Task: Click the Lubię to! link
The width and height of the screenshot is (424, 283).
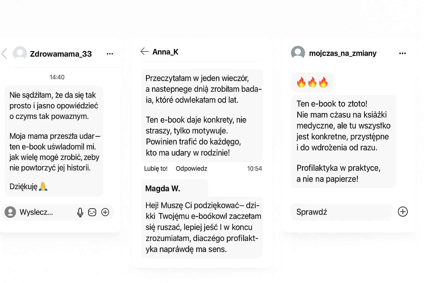Action: [x=156, y=169]
